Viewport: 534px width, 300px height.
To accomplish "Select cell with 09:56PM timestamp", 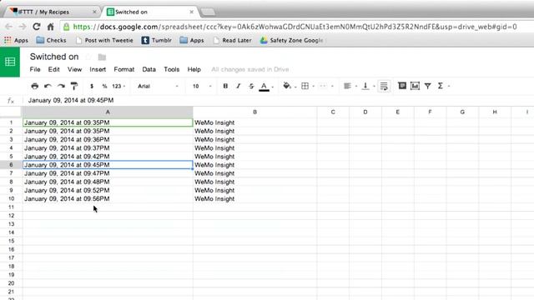I will pyautogui.click(x=108, y=198).
